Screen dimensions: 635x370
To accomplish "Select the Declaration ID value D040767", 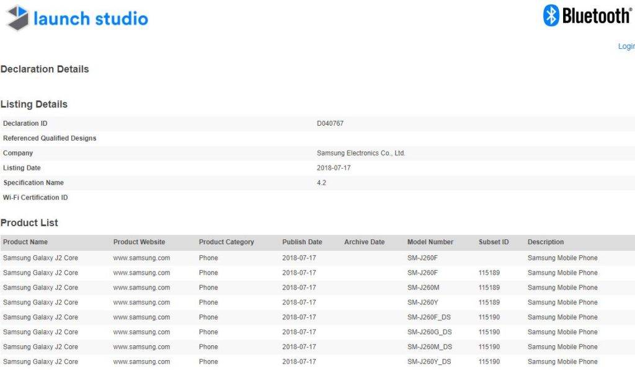I will [330, 123].
